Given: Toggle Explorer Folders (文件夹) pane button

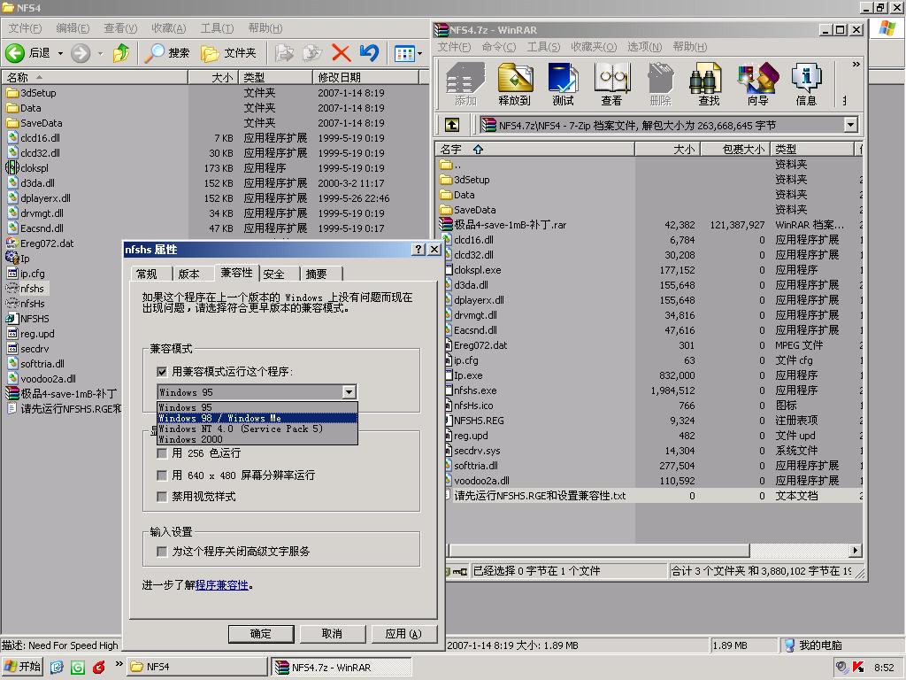Looking at the screenshot, I should (228, 53).
